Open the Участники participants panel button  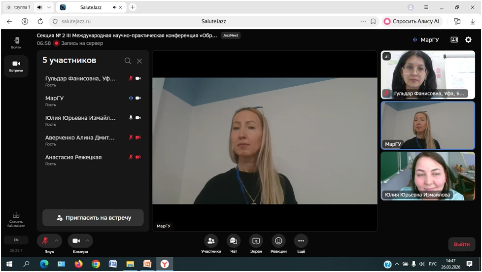pyautogui.click(x=211, y=241)
